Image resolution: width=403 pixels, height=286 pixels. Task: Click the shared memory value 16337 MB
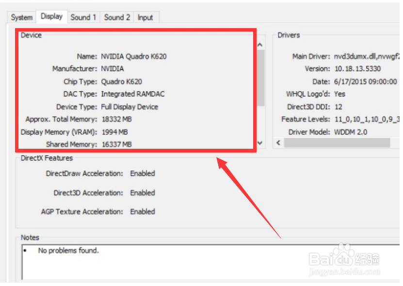tap(117, 144)
